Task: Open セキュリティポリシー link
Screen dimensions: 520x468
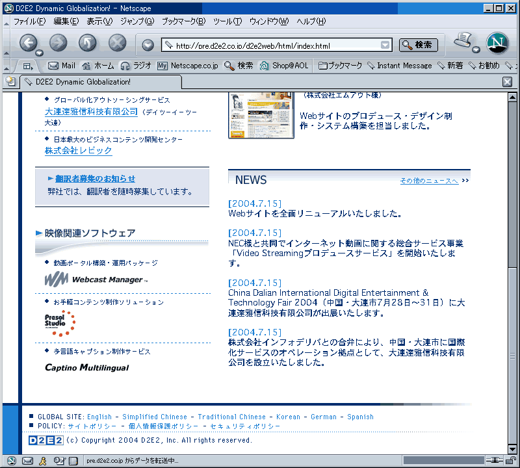Action: click(x=245, y=426)
